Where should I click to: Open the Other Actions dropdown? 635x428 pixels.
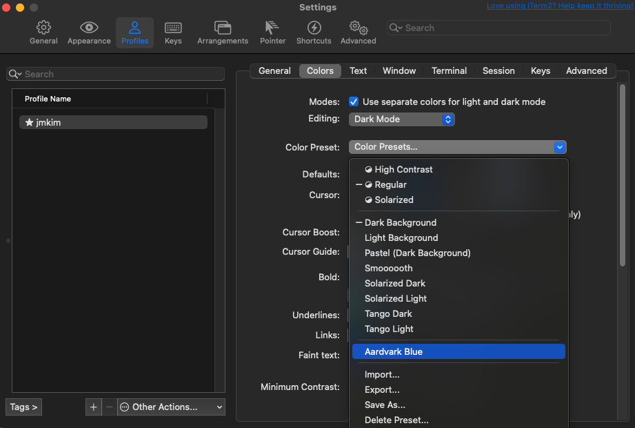[171, 407]
